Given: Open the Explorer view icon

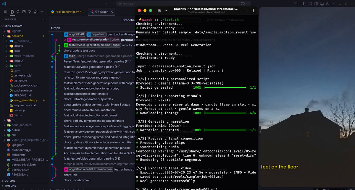Looking at the screenshot, I should click(x=12, y=12).
